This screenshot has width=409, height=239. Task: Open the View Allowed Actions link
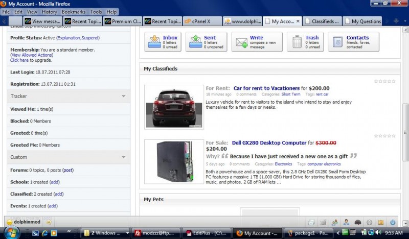click(x=32, y=55)
